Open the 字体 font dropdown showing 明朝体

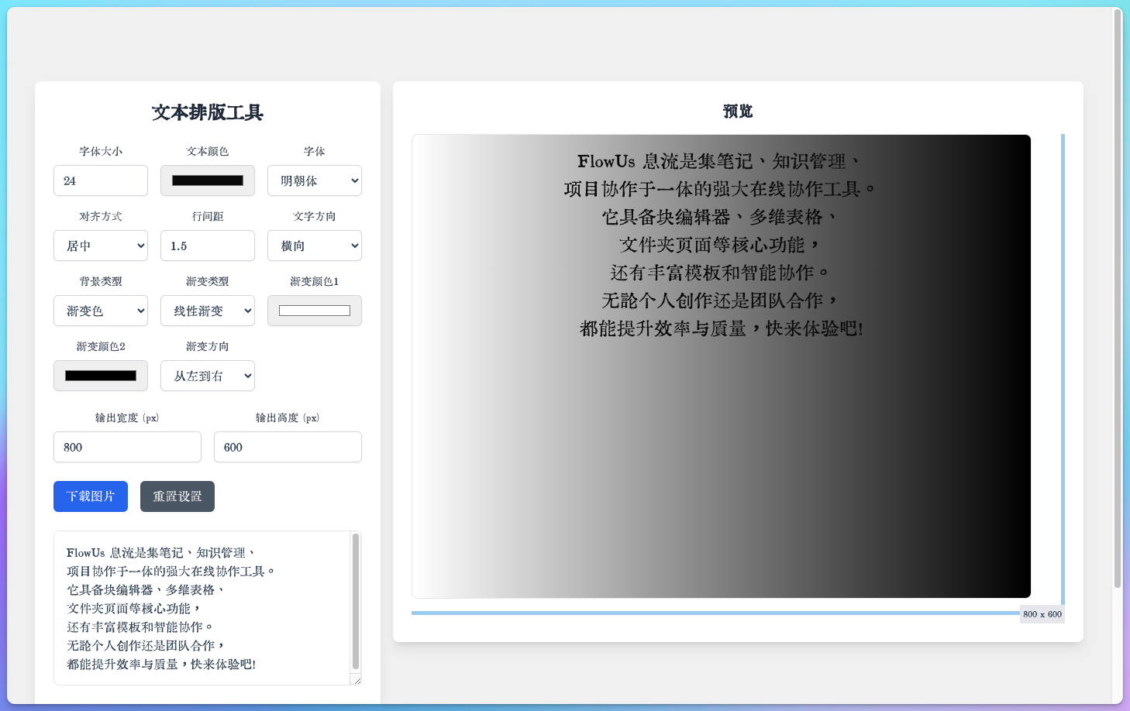tap(314, 180)
